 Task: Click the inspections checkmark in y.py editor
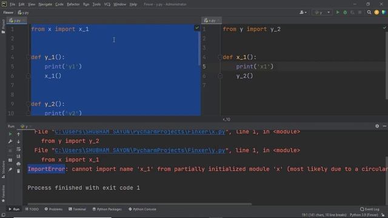196,28
